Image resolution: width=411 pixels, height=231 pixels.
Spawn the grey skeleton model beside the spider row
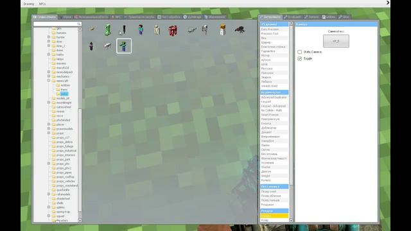(205, 30)
